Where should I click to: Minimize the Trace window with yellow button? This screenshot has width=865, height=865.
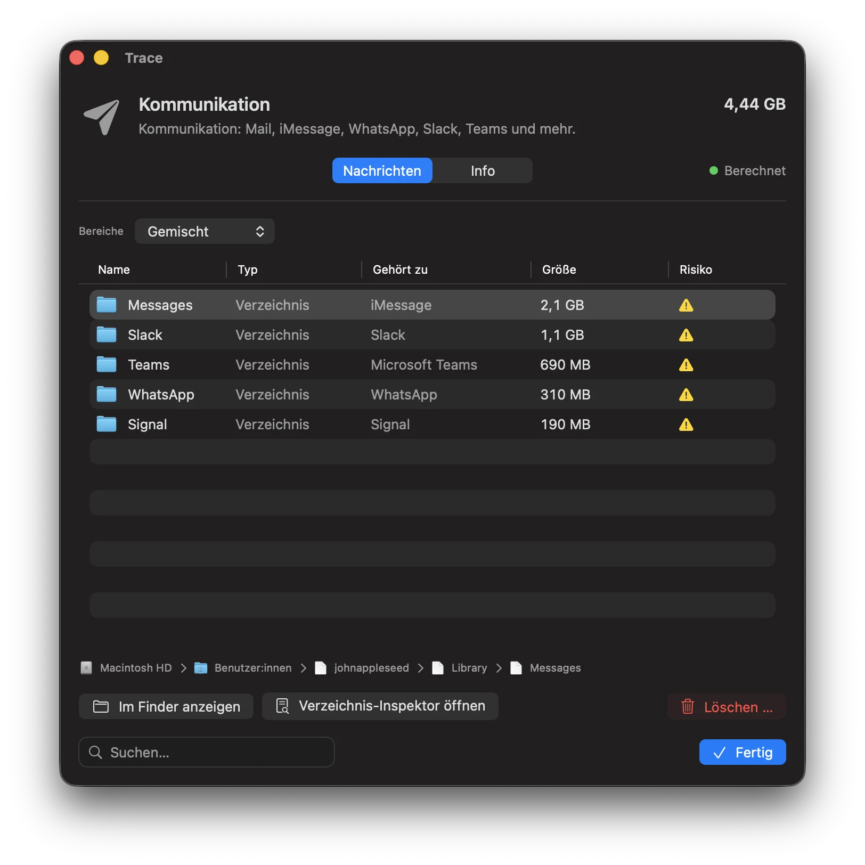[101, 58]
